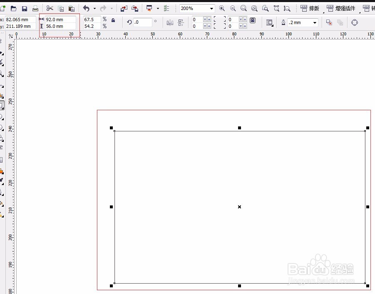Open the wrap paragraph text options
Screen dimensions: 375x294
coord(270,23)
